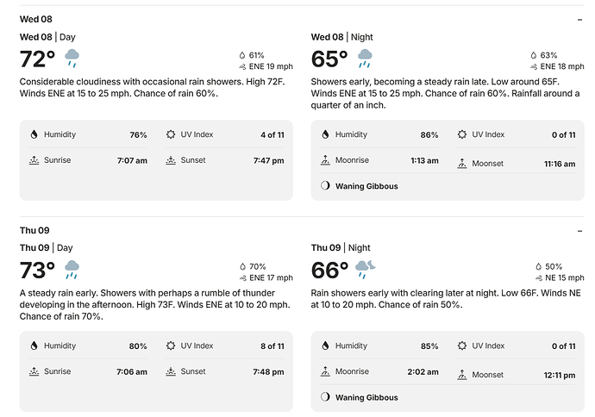
Task: Click the Wed 08 Night rain cloud icon
Action: point(365,59)
